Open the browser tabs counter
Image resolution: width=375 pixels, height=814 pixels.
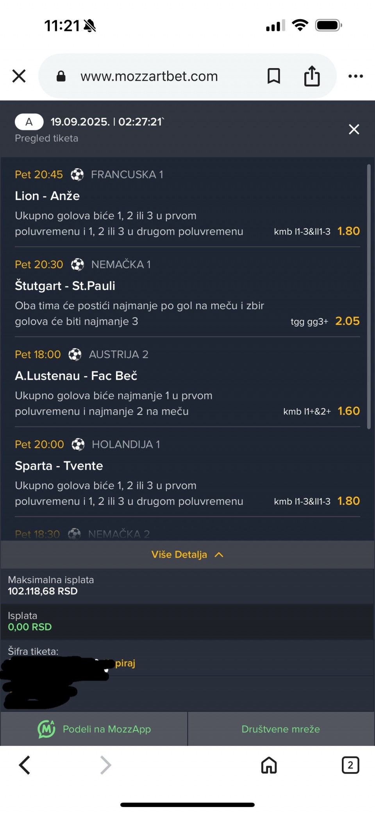click(x=350, y=765)
